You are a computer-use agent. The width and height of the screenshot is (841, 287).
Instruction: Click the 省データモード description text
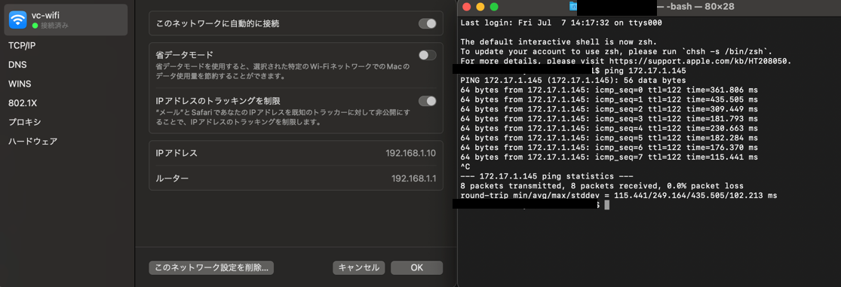283,72
